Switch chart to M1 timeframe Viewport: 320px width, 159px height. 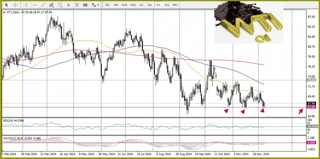point(107,5)
